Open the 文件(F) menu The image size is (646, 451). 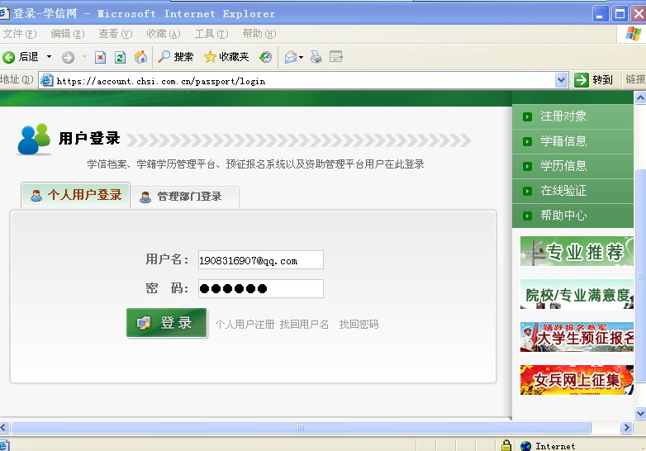(20, 33)
